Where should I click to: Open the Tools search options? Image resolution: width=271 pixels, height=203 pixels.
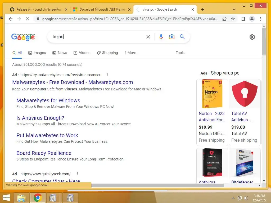180,53
